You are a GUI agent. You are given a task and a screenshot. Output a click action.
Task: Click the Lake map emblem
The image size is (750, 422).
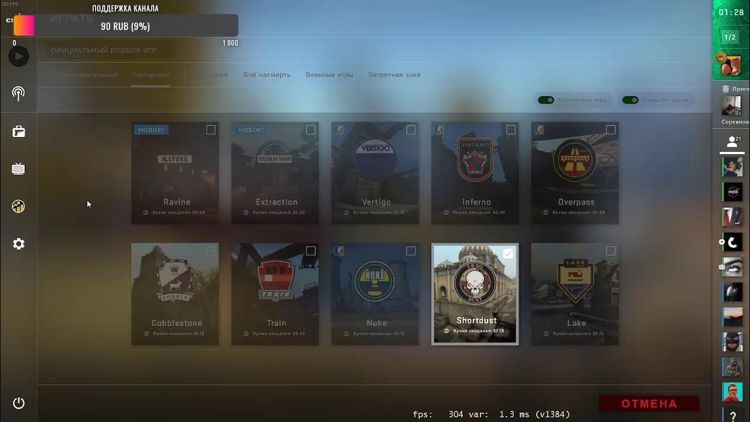point(575,281)
